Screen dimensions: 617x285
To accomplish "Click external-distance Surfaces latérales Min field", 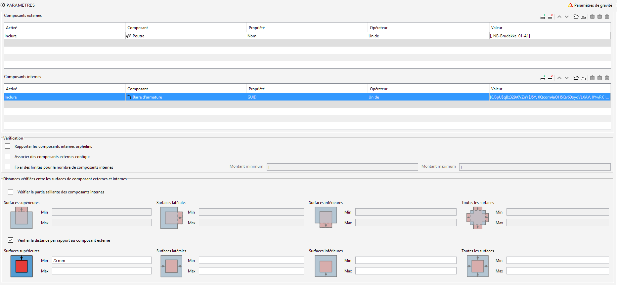I will pyautogui.click(x=251, y=260).
